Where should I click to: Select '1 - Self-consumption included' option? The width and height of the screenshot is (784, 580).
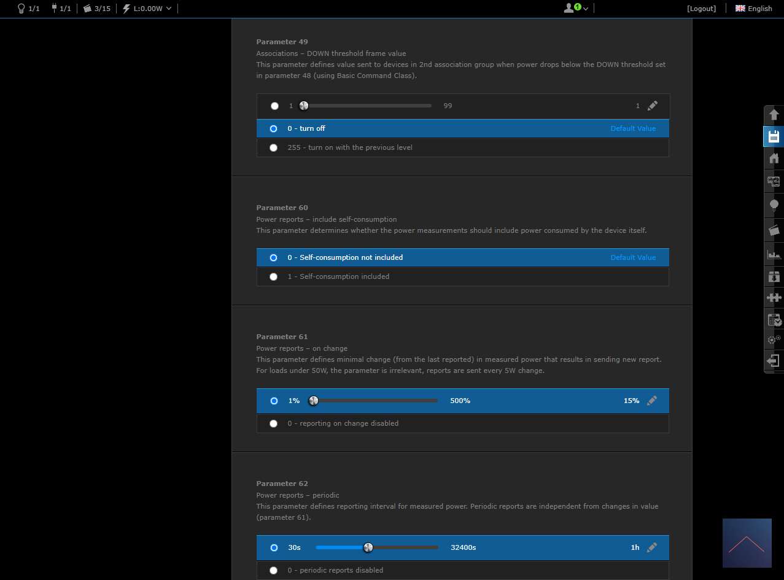point(274,276)
